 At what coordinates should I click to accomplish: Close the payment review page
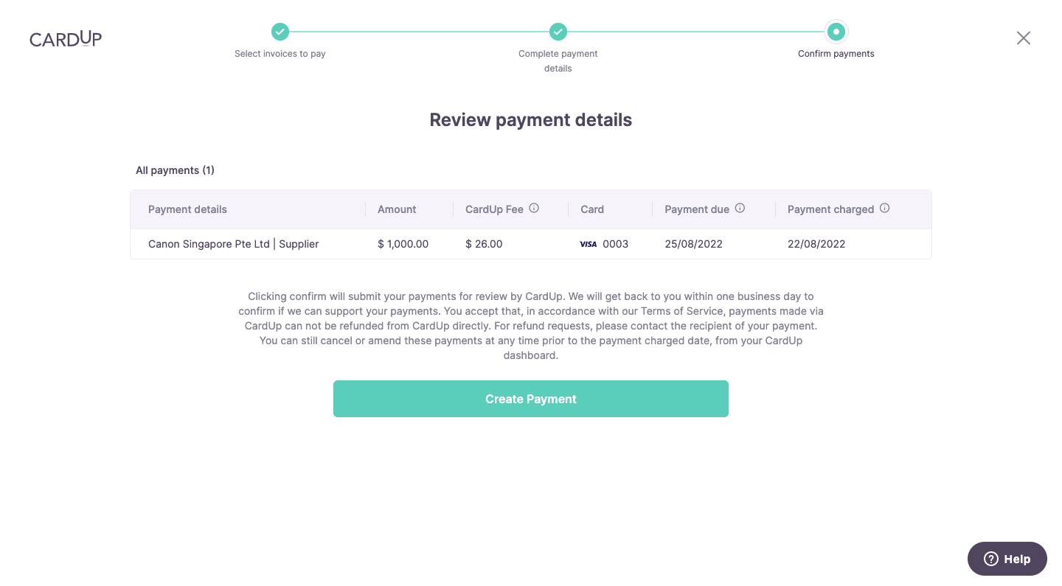[1023, 38]
